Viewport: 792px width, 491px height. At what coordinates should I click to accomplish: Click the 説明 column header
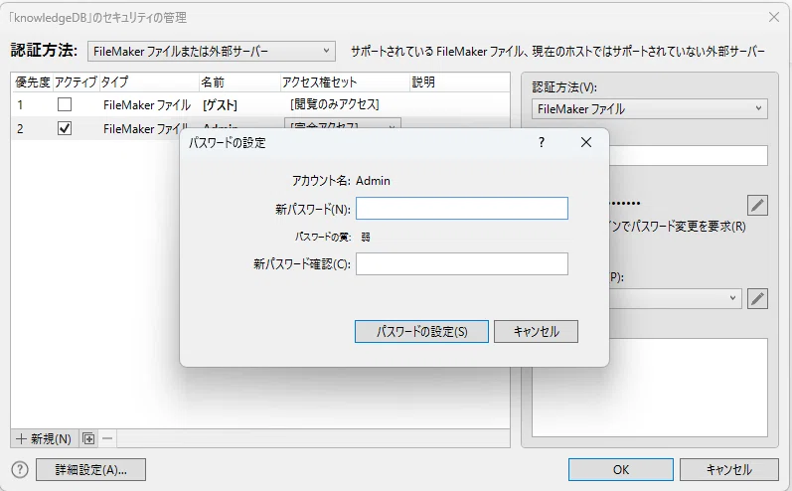pos(459,82)
